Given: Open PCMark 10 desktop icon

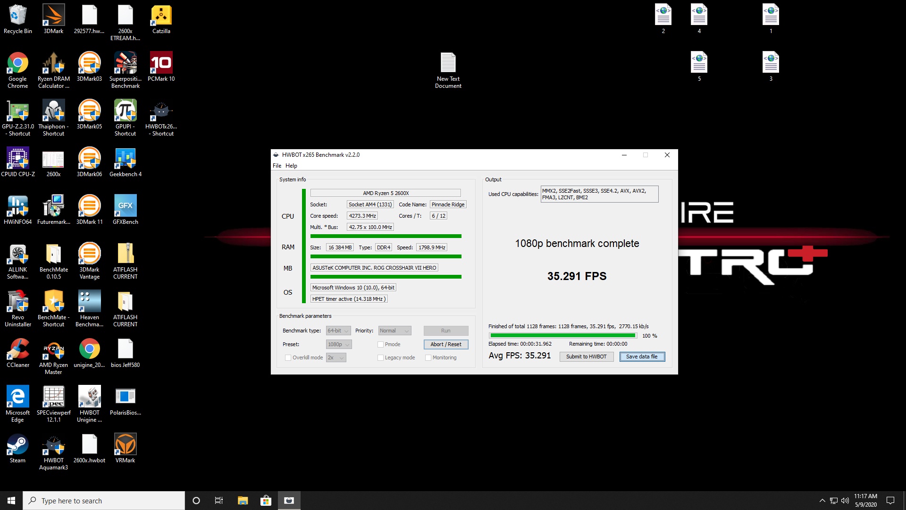Looking at the screenshot, I should point(161,67).
